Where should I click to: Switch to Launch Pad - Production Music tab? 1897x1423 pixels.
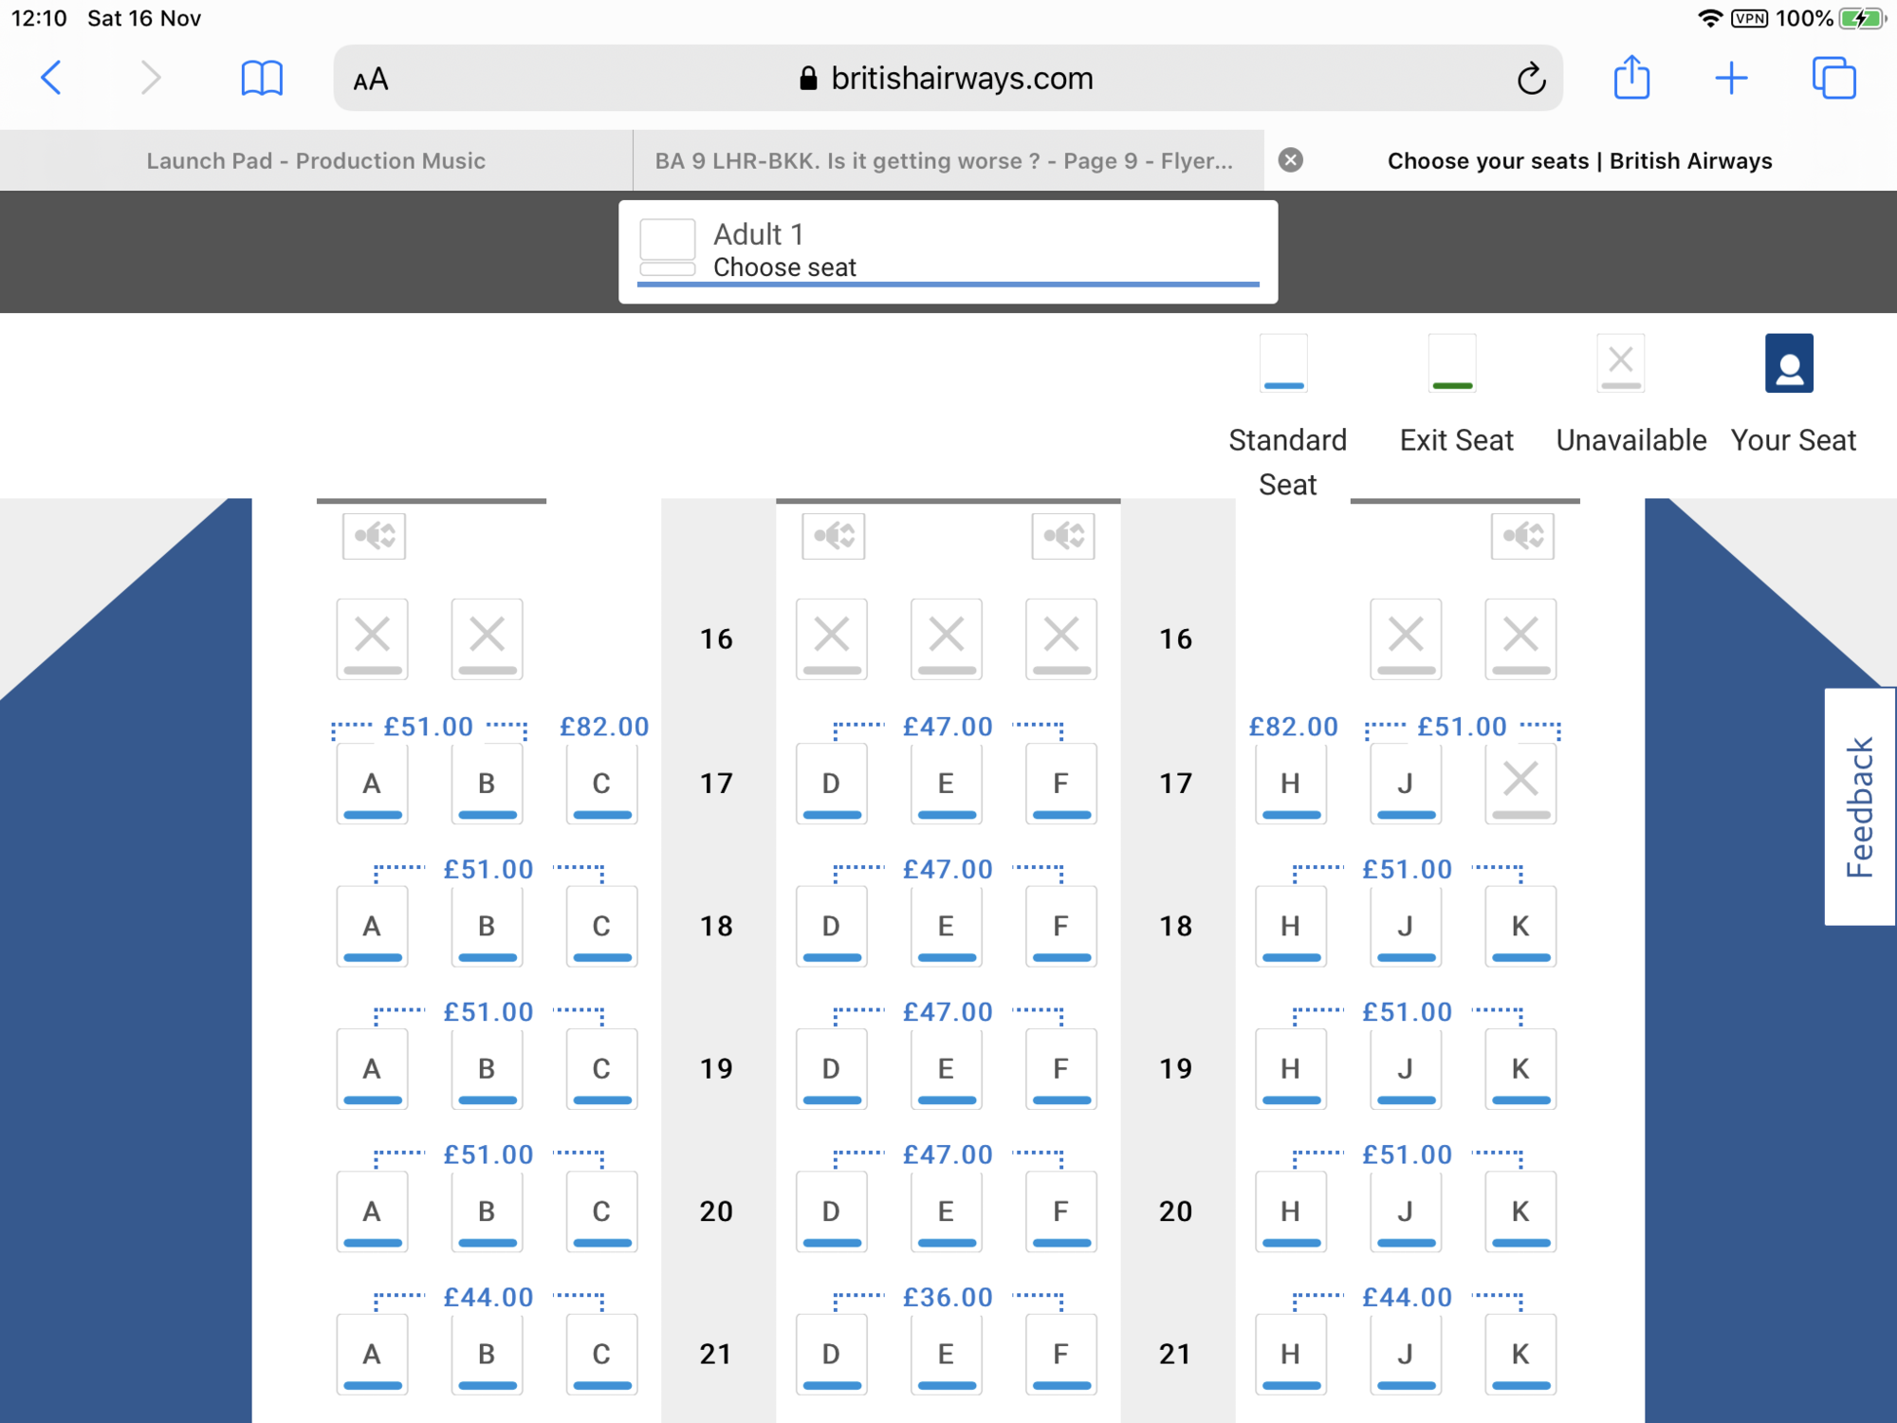(316, 160)
